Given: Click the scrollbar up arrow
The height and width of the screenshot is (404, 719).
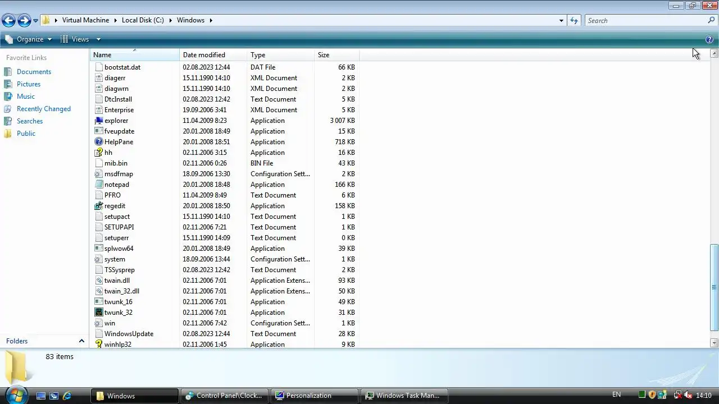Looking at the screenshot, I should (x=715, y=53).
